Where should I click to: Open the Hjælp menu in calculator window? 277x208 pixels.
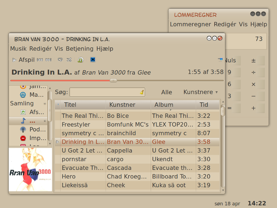click(259, 24)
